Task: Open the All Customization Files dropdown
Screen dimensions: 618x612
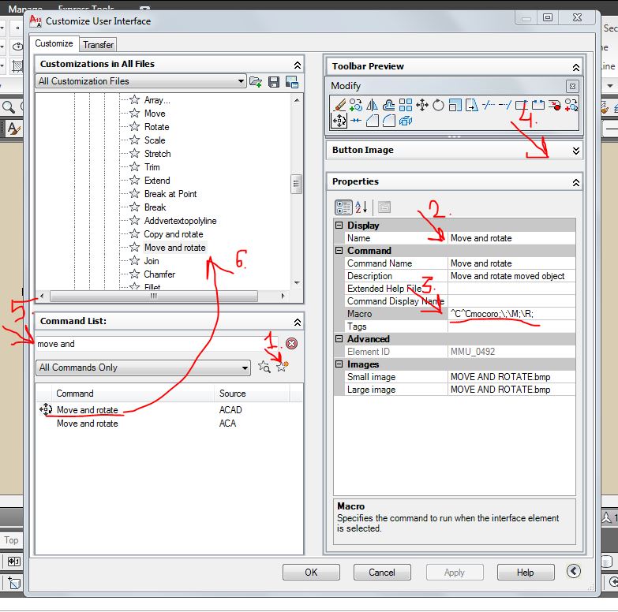Action: [141, 81]
